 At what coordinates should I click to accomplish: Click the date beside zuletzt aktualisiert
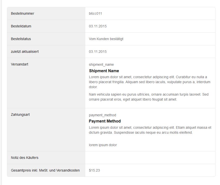click(x=98, y=52)
